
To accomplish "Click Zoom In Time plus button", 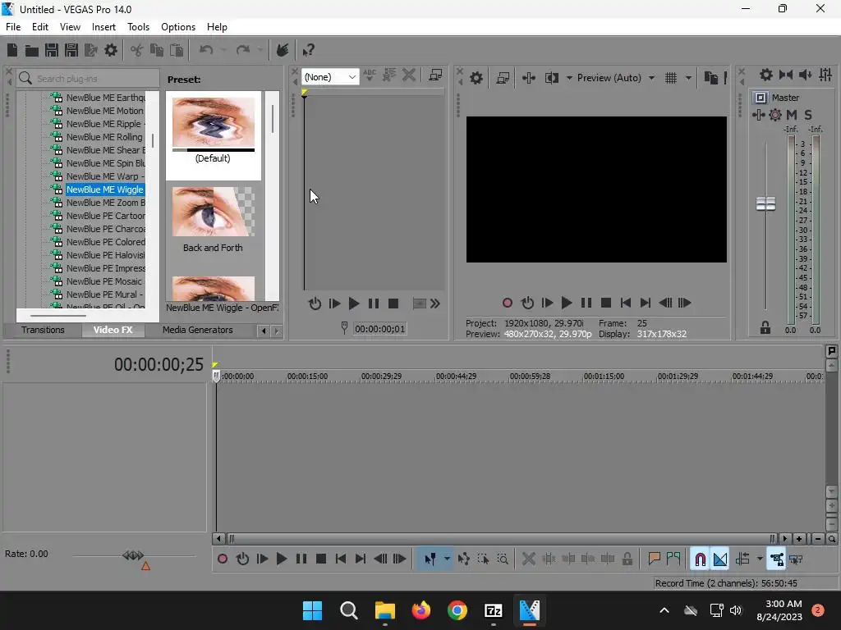I will 799,539.
